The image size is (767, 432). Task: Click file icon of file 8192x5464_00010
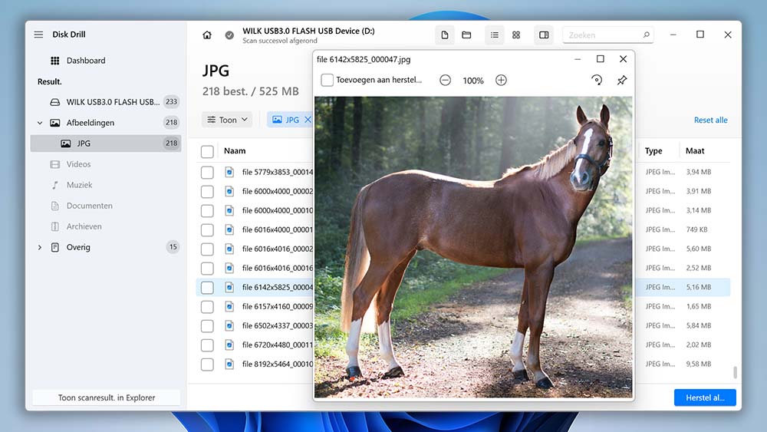click(229, 364)
